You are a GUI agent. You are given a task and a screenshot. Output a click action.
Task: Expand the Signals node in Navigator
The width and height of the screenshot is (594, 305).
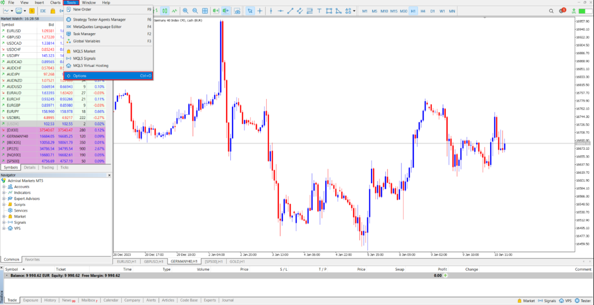(4, 222)
